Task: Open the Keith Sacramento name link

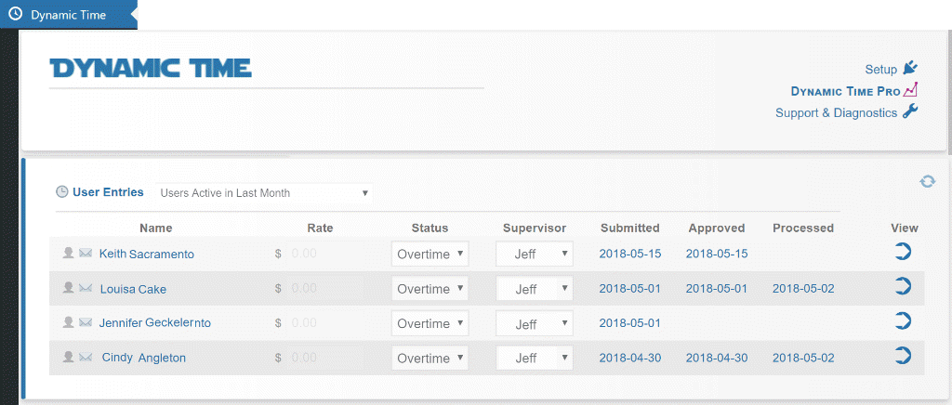Action: 146,254
